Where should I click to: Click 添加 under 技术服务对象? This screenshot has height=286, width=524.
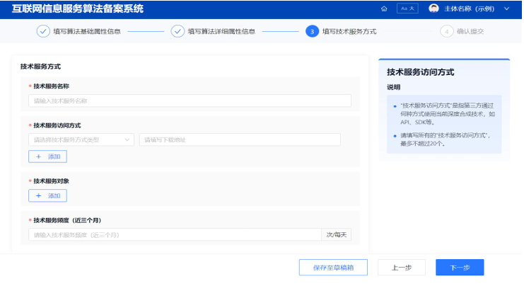tap(47, 195)
